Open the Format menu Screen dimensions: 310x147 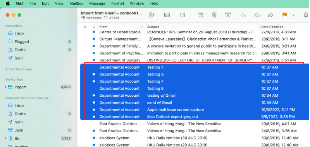tap(118, 3)
